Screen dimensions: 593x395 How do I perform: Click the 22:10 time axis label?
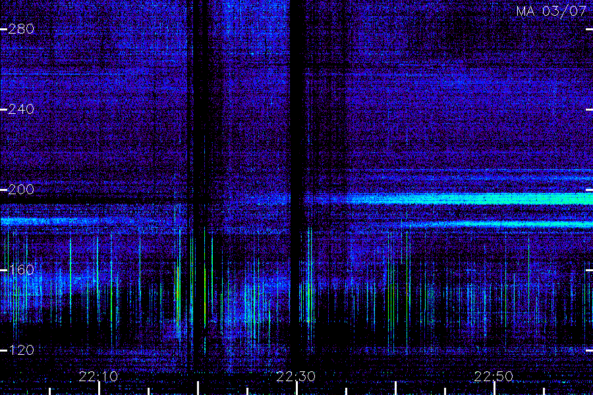(98, 377)
